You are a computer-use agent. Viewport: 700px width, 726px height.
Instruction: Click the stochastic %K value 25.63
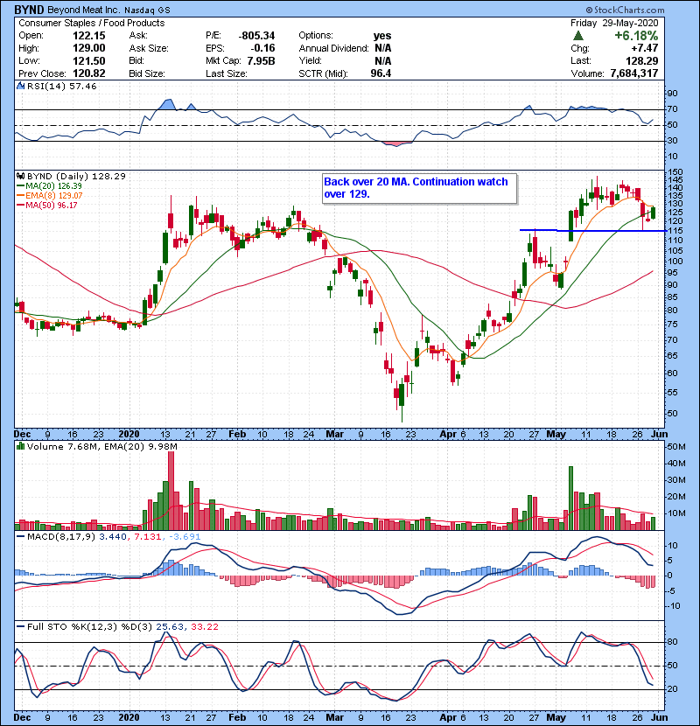tap(170, 626)
